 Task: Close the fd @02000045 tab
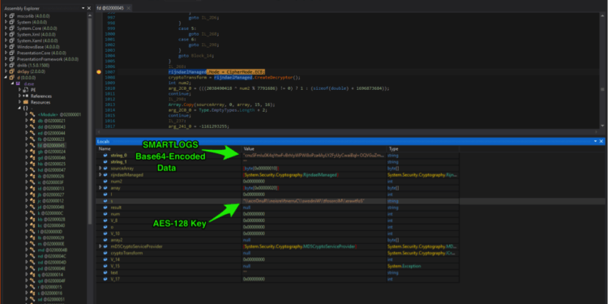click(x=128, y=8)
